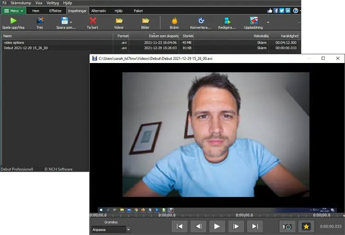Click the Konvertera convert icon
The width and height of the screenshot is (345, 235).
201,21
